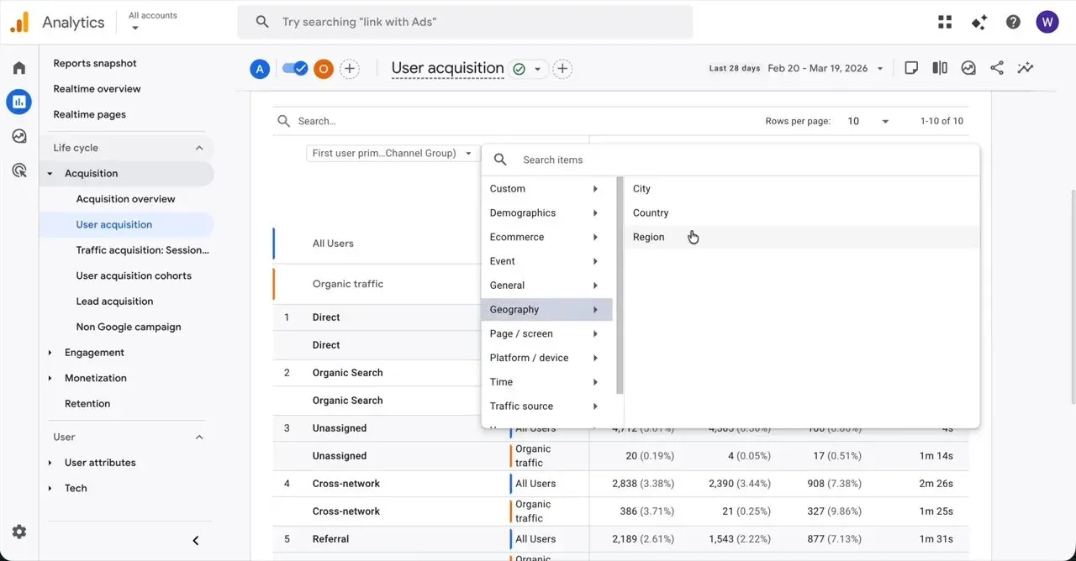1076x561 pixels.
Task: Open the Home icon in left rail
Action: [18, 68]
